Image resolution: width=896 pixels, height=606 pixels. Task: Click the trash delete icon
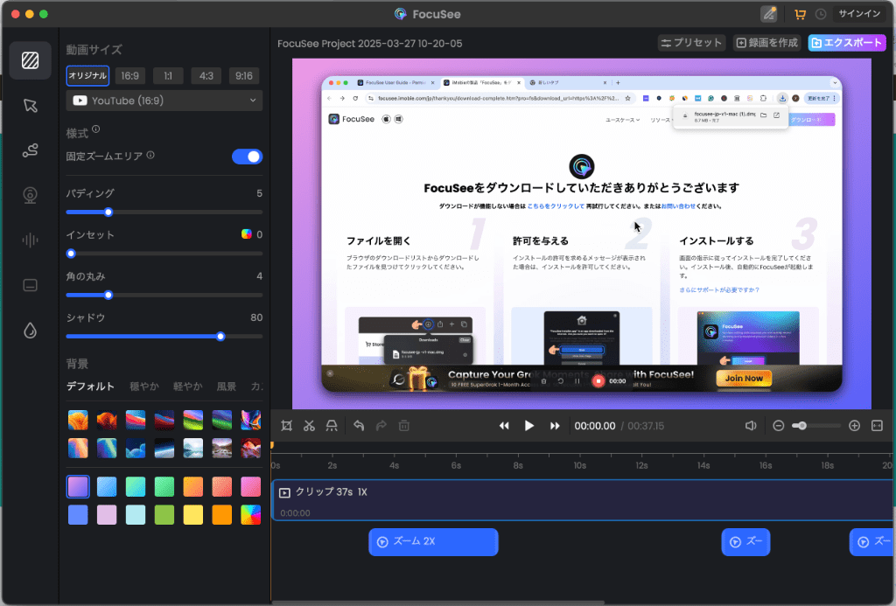(x=404, y=426)
